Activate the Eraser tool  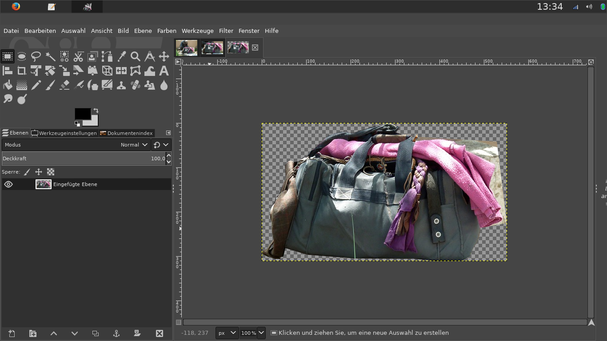point(64,85)
